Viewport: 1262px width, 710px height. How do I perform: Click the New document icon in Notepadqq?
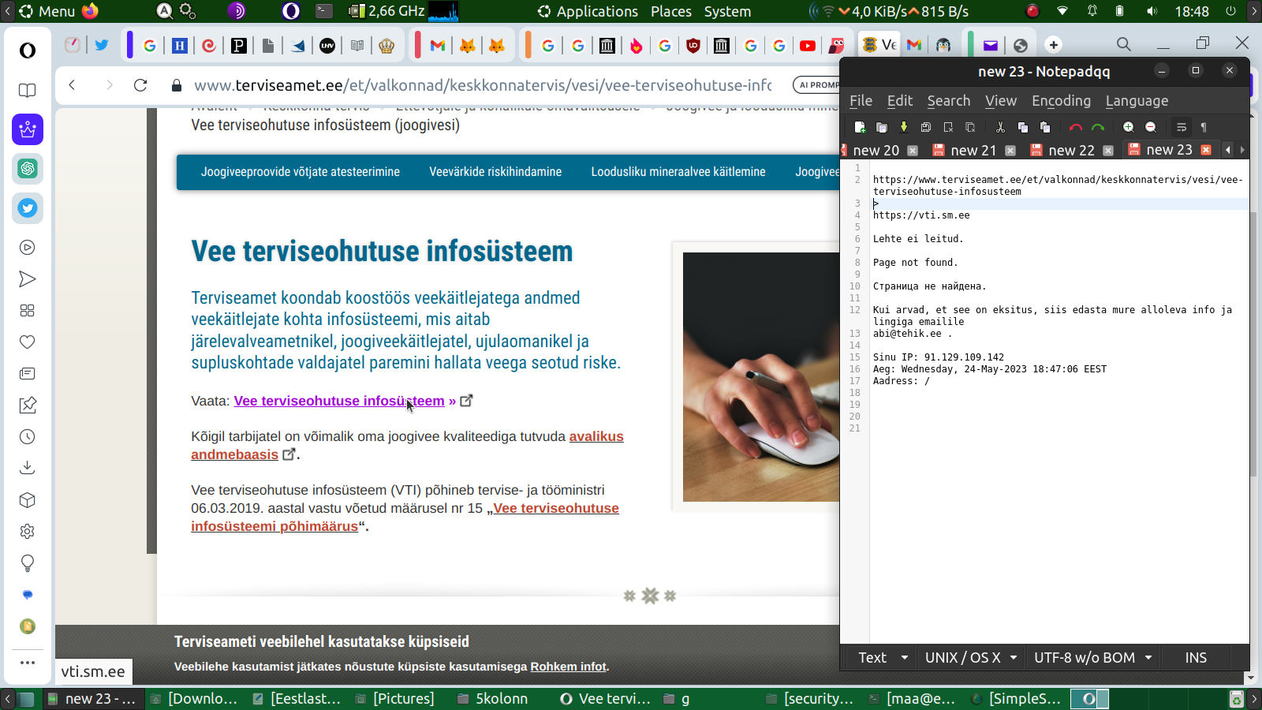(860, 127)
